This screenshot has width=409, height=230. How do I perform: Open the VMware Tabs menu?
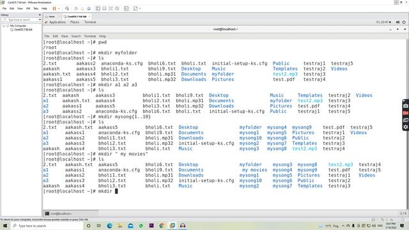[36, 8]
